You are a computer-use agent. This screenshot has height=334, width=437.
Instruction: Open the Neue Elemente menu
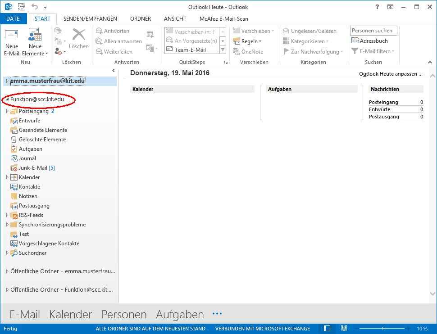click(35, 42)
